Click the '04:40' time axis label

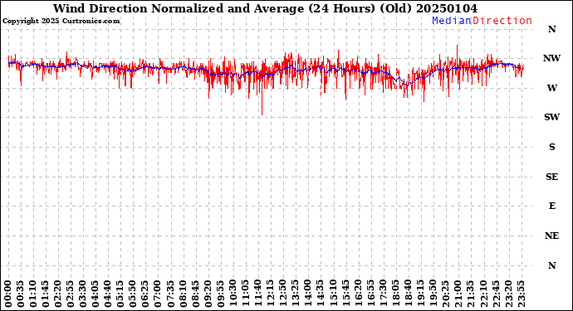tap(108, 294)
